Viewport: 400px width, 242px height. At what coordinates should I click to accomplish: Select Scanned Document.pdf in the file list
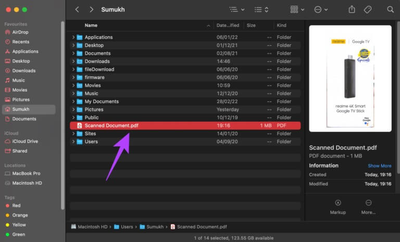tap(185, 126)
